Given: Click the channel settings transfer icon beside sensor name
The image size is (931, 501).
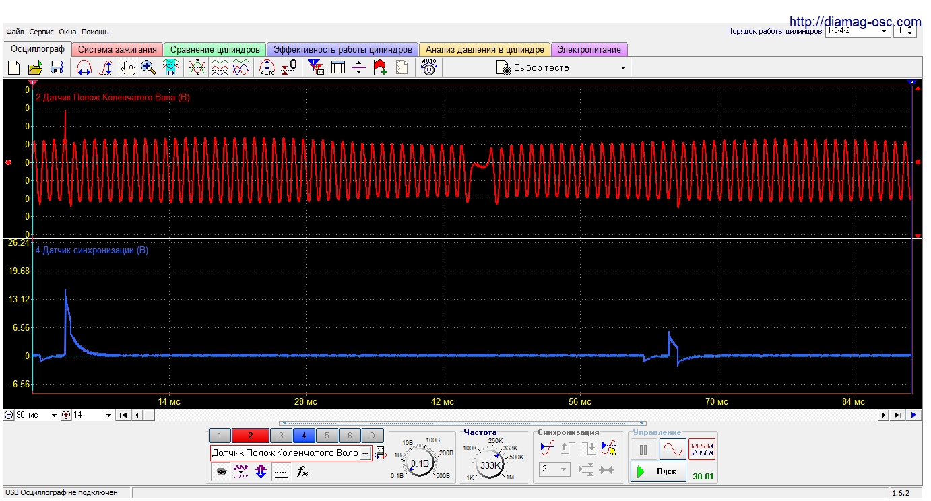Looking at the screenshot, I should pyautogui.click(x=380, y=453).
